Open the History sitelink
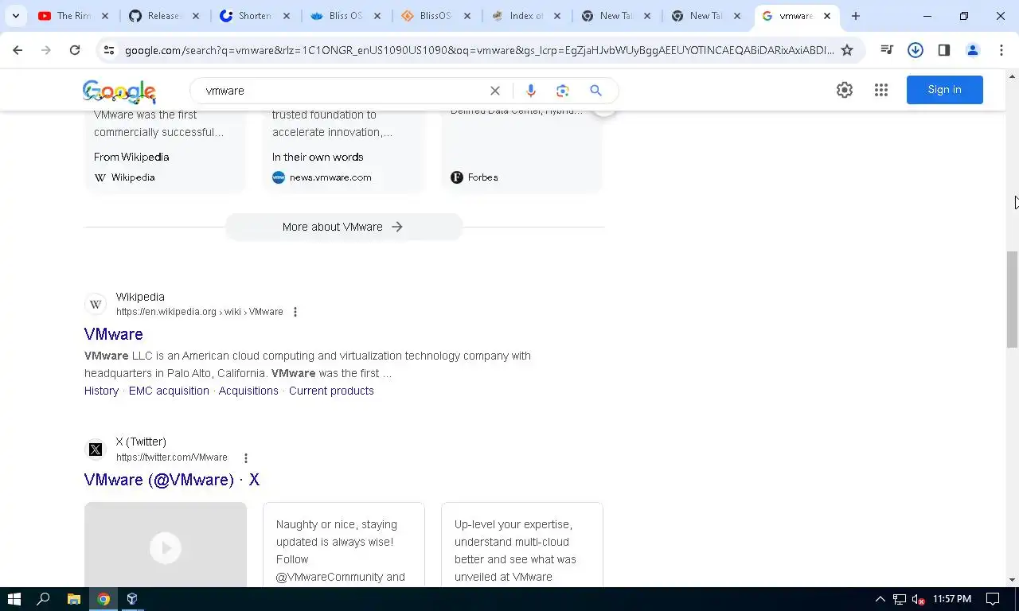The image size is (1019, 611). pyautogui.click(x=101, y=391)
